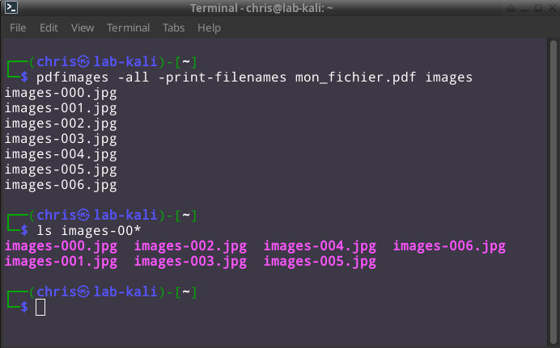Click white images-004.jpg in the pdfimages output
The image size is (560, 348).
61,154
